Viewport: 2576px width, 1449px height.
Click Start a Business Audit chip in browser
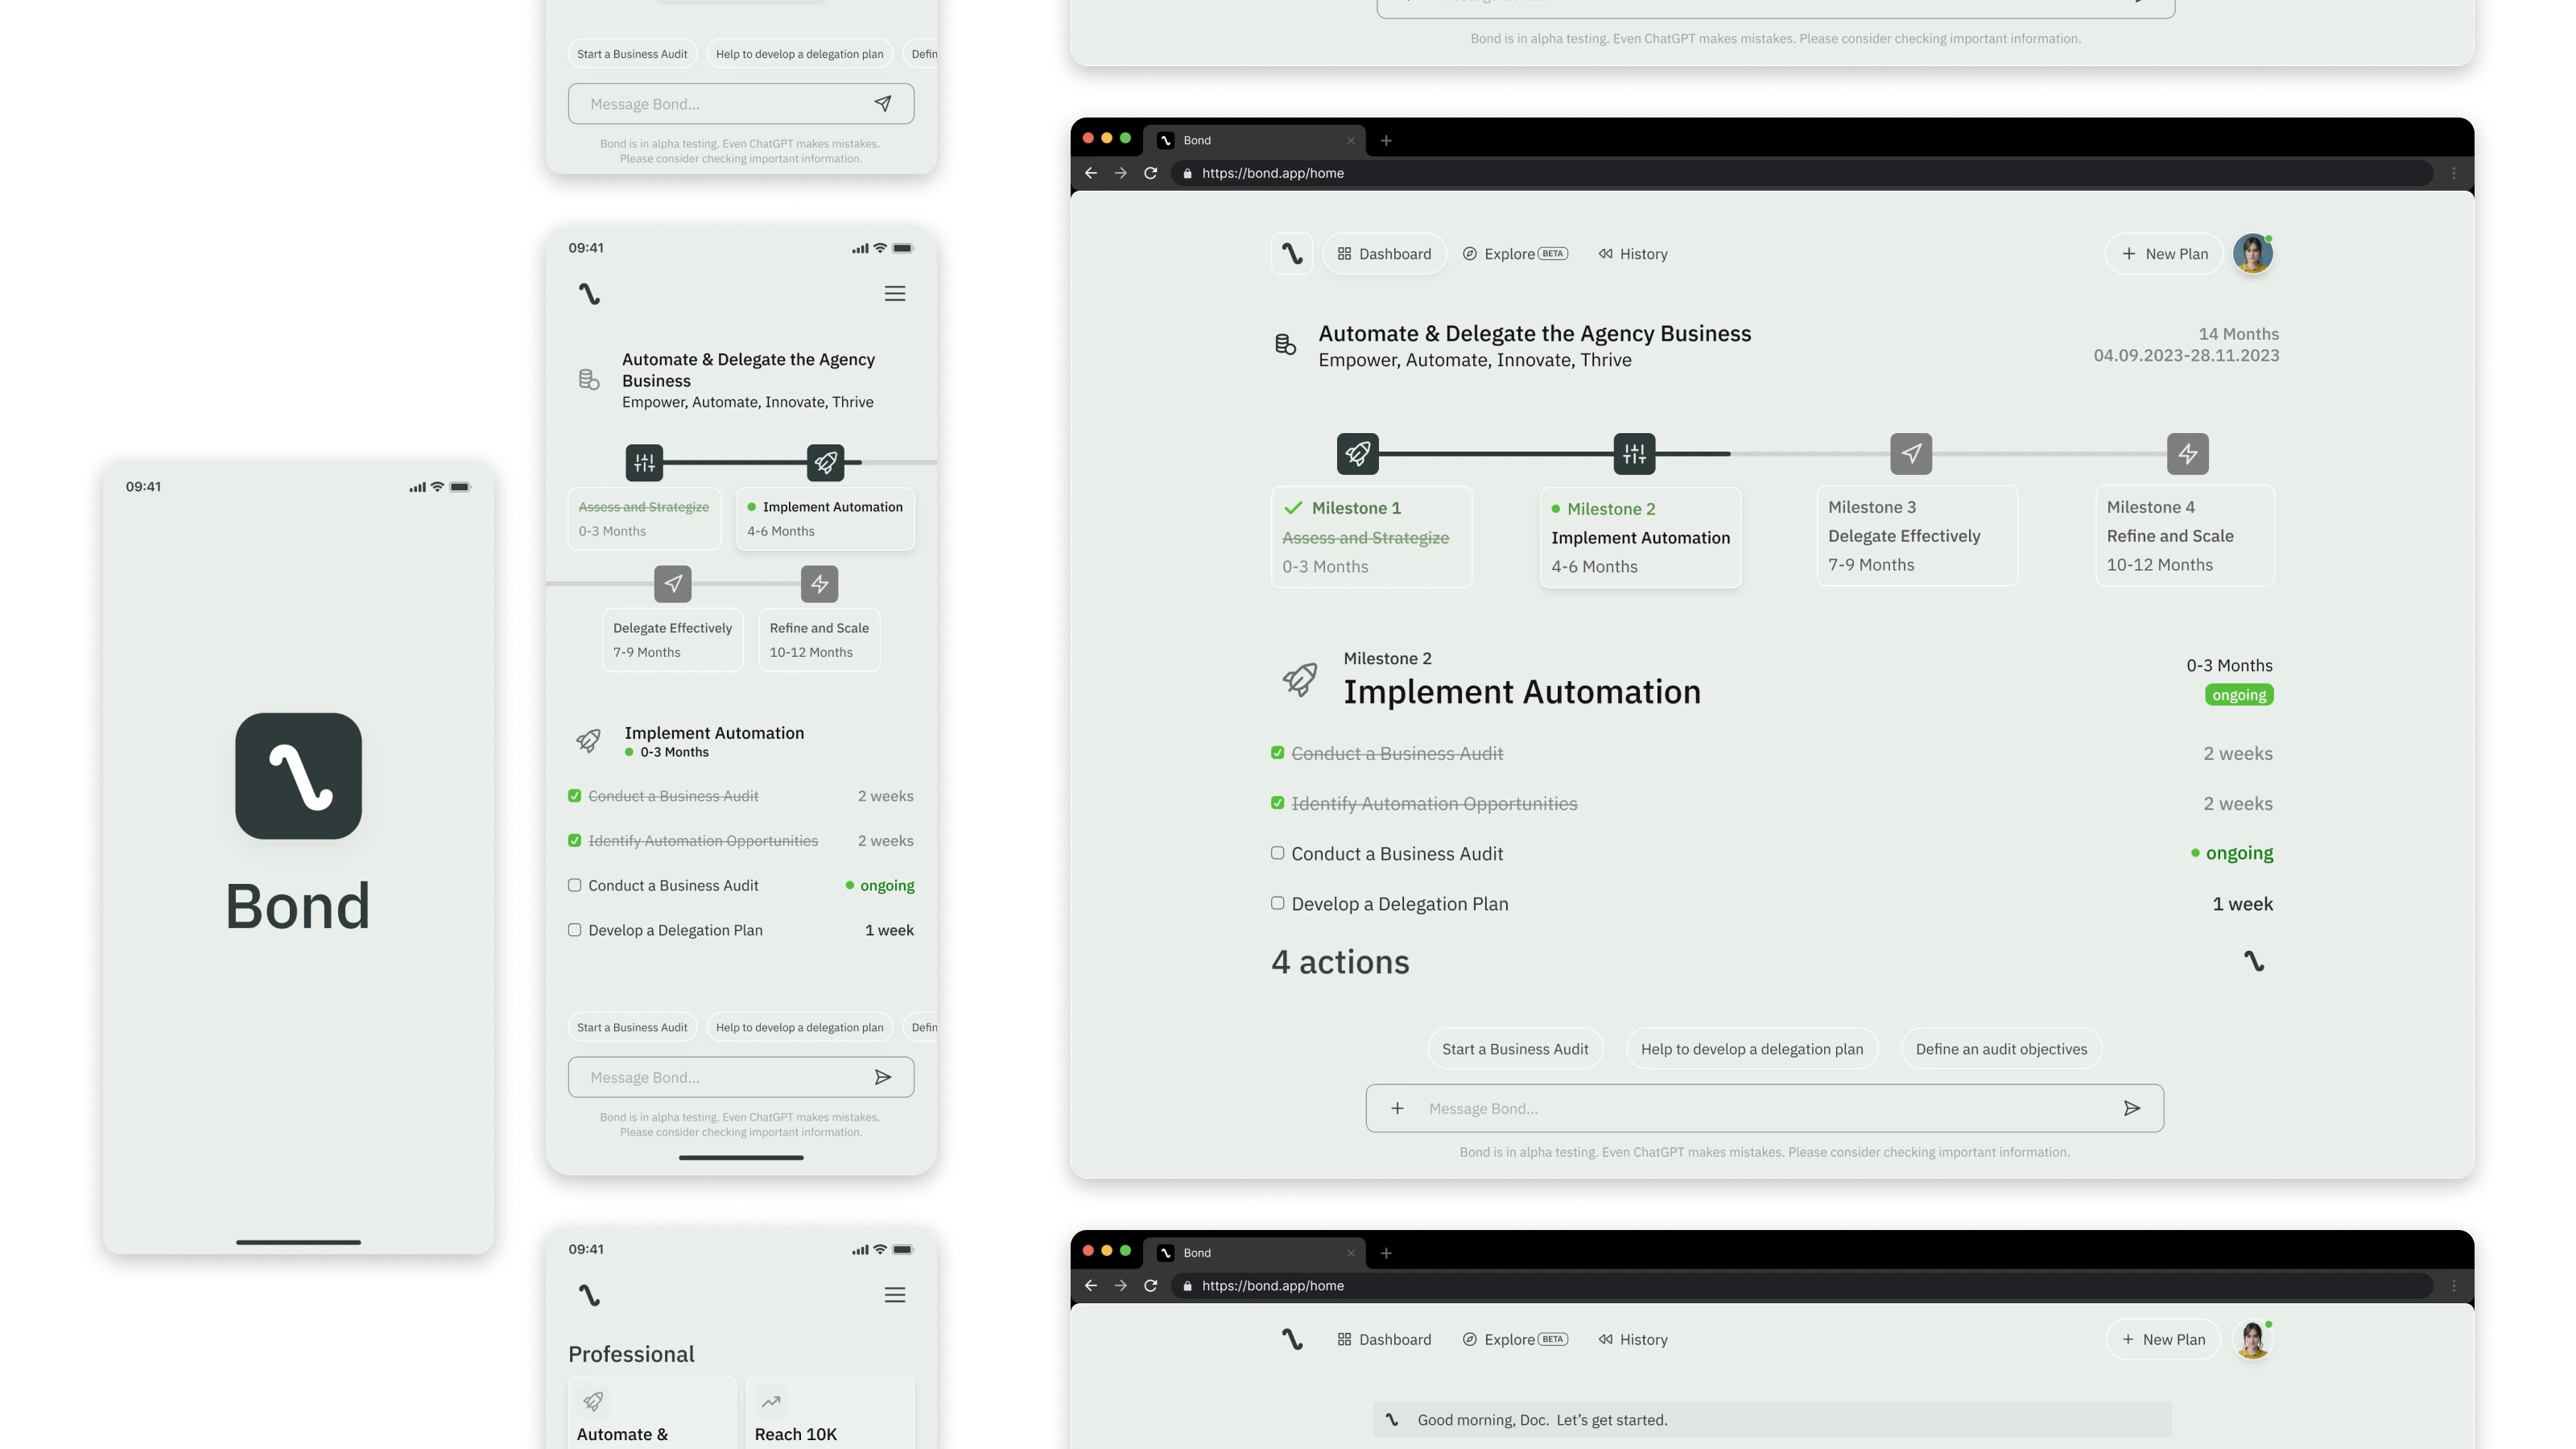[1515, 1049]
